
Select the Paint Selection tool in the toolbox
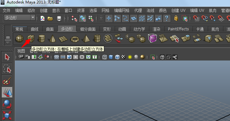coord(7,81)
